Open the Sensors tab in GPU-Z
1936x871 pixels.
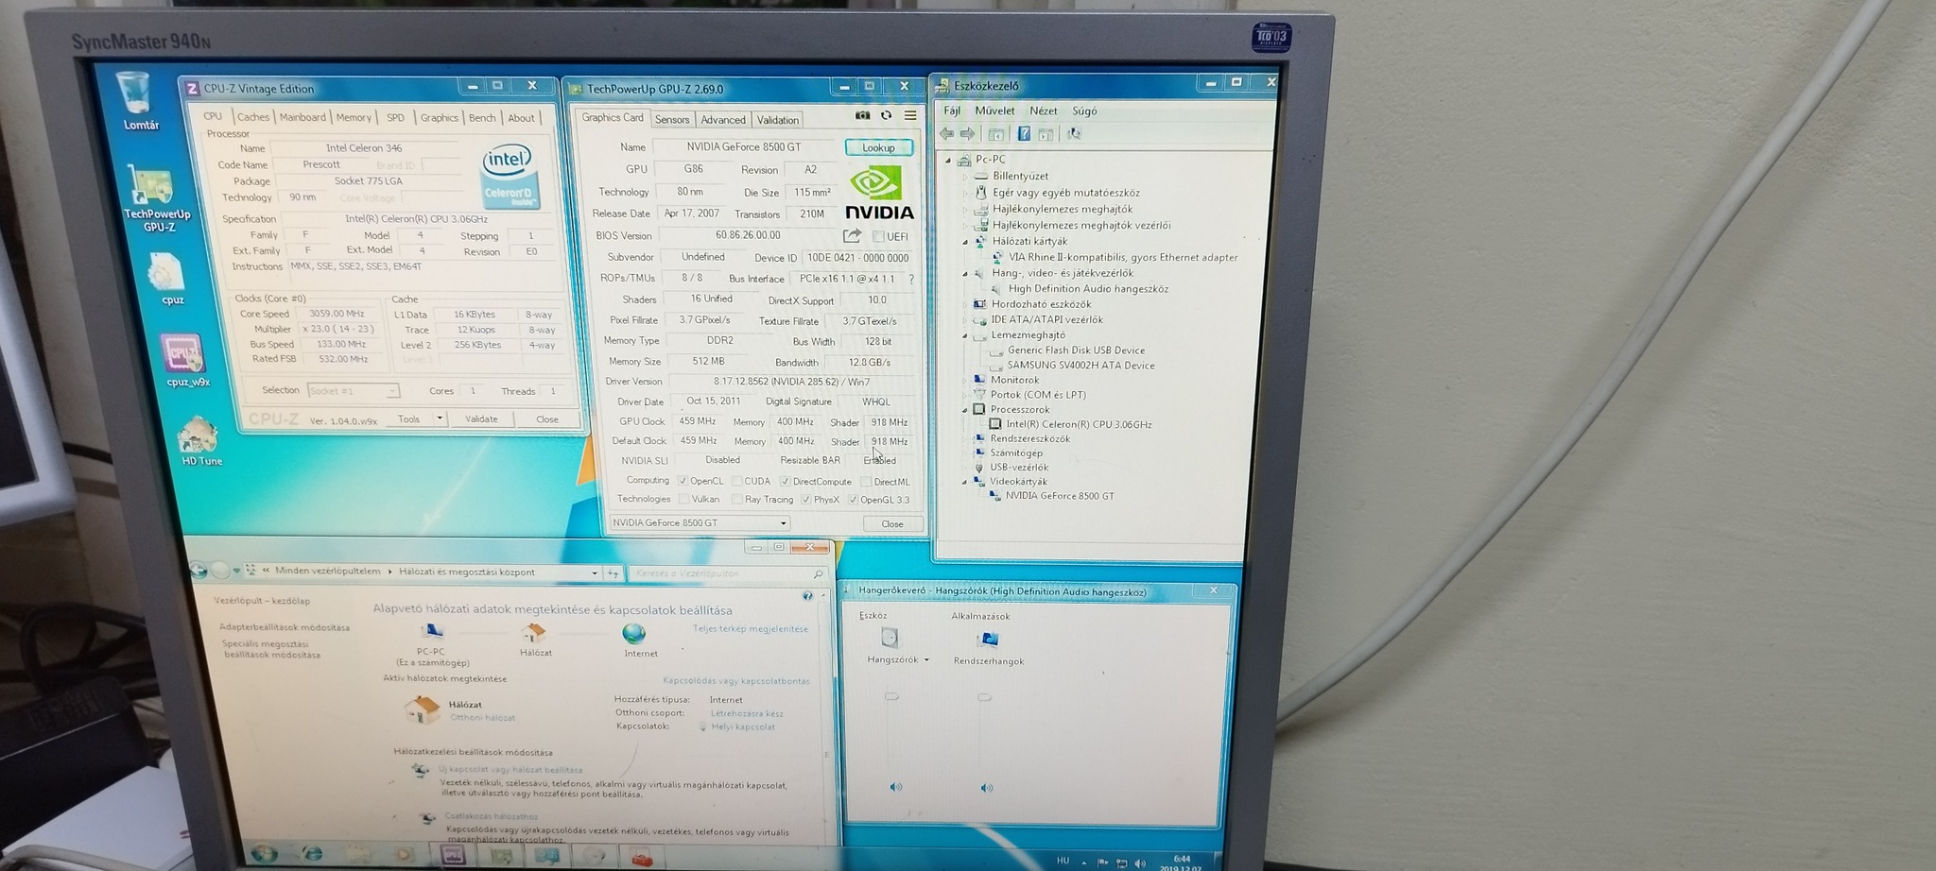click(672, 119)
